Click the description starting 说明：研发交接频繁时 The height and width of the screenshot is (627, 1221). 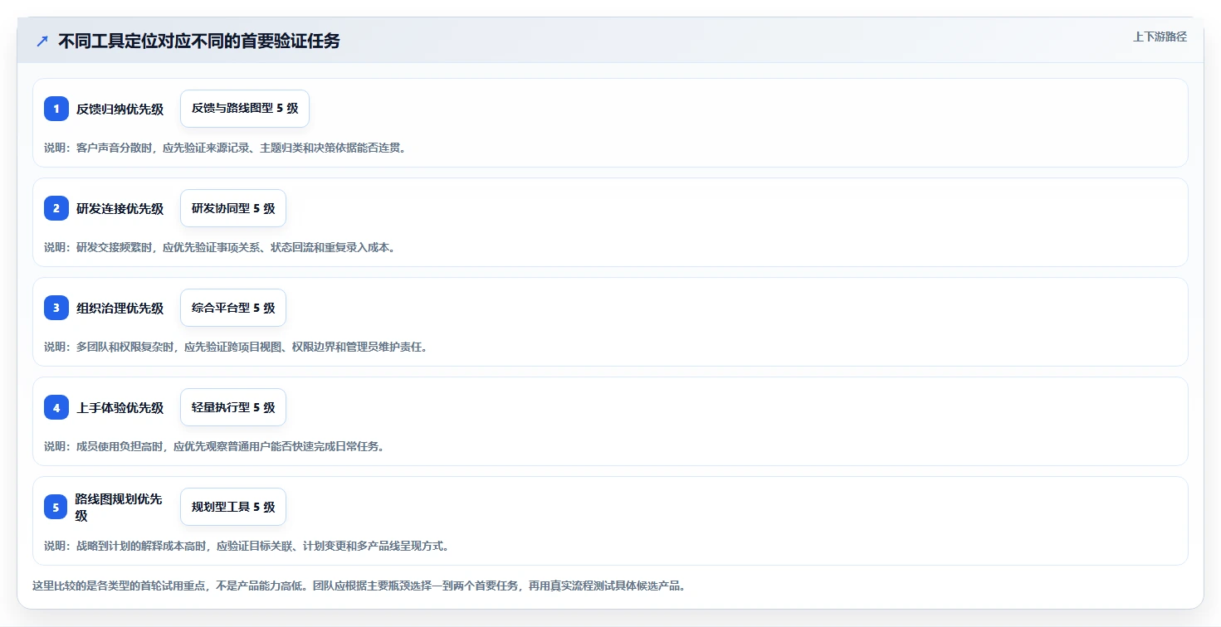(x=219, y=247)
